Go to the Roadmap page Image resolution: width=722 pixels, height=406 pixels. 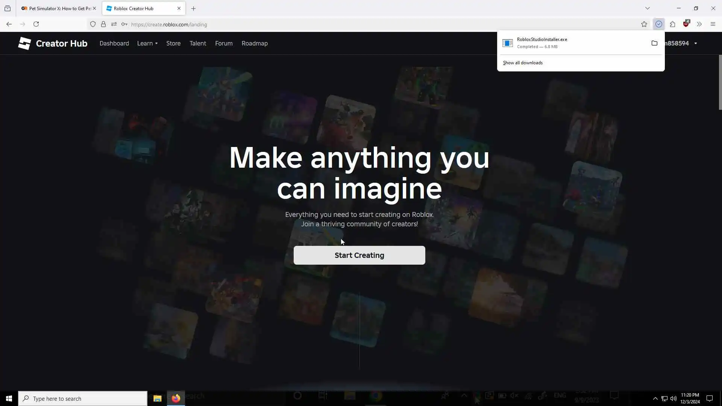pyautogui.click(x=255, y=43)
